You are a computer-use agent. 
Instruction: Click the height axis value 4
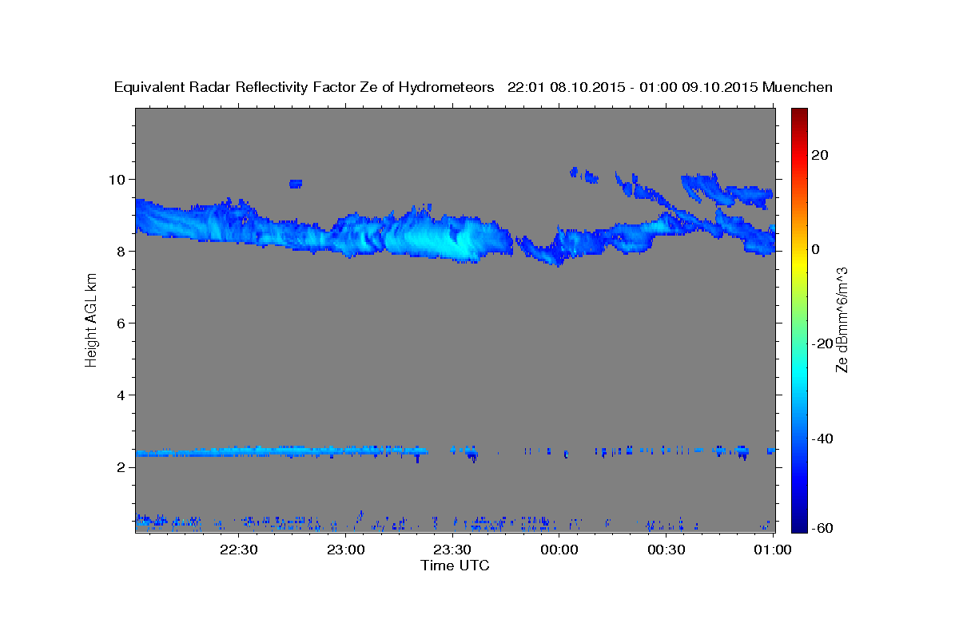[x=121, y=395]
